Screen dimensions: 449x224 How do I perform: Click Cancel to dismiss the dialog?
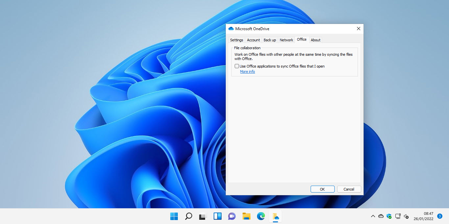coord(349,189)
